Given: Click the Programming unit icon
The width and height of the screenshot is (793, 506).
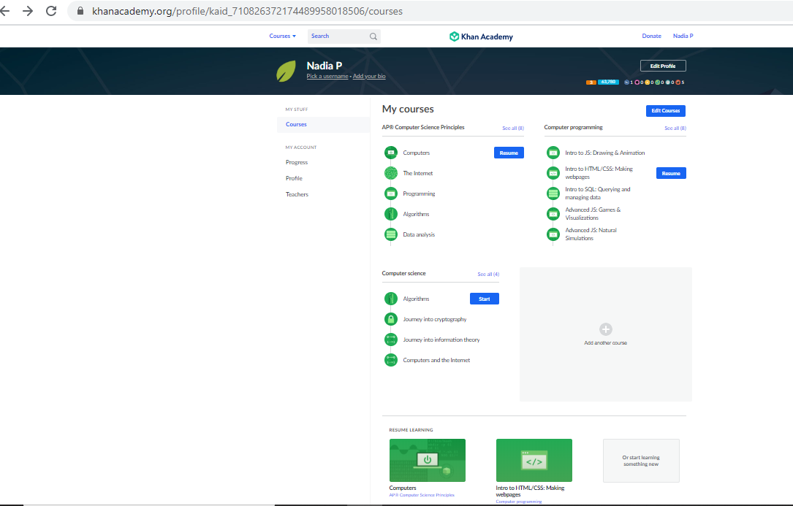Looking at the screenshot, I should tap(391, 193).
